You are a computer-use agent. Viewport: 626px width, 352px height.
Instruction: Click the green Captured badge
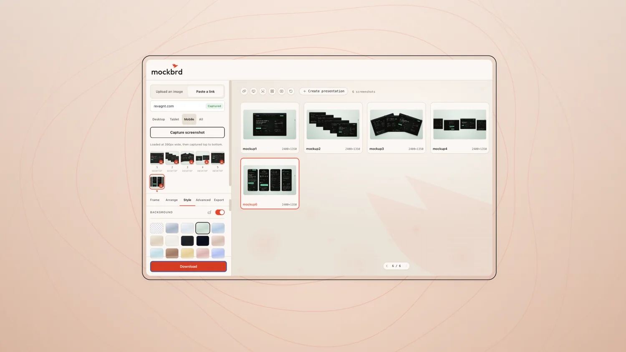pos(215,106)
